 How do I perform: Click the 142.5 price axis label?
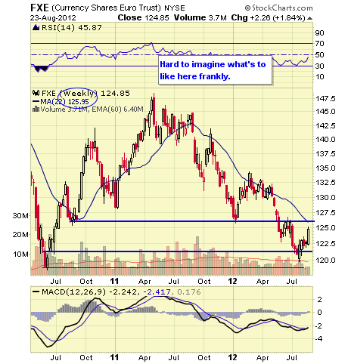pos(325,125)
